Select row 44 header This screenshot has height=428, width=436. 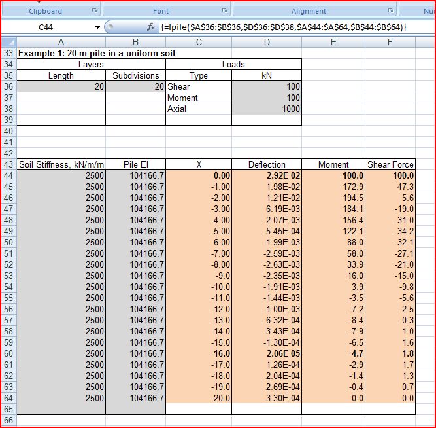pos(8,175)
